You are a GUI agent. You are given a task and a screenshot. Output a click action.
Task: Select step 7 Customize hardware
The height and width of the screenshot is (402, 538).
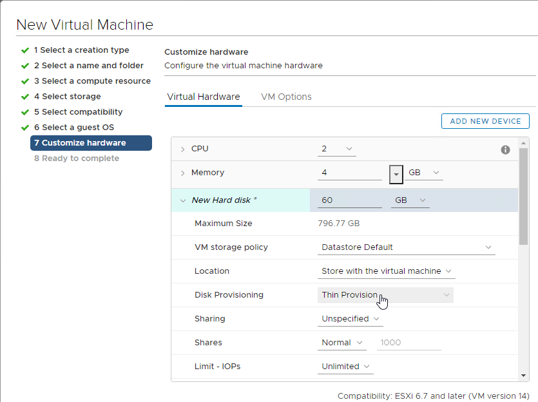[x=91, y=143]
